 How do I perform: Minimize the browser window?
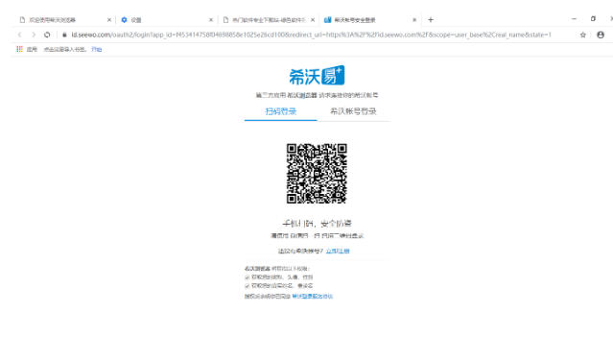pos(574,19)
